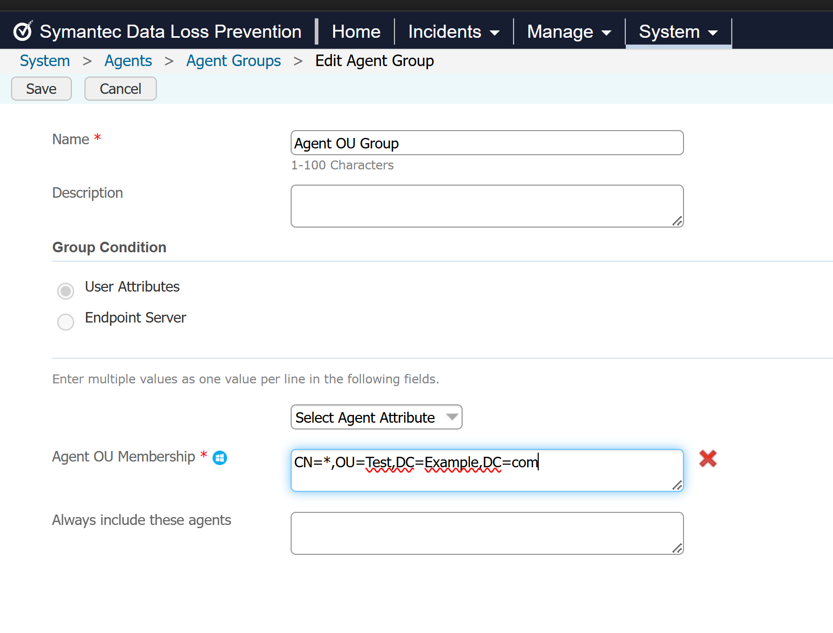Open the System menu

coord(678,32)
